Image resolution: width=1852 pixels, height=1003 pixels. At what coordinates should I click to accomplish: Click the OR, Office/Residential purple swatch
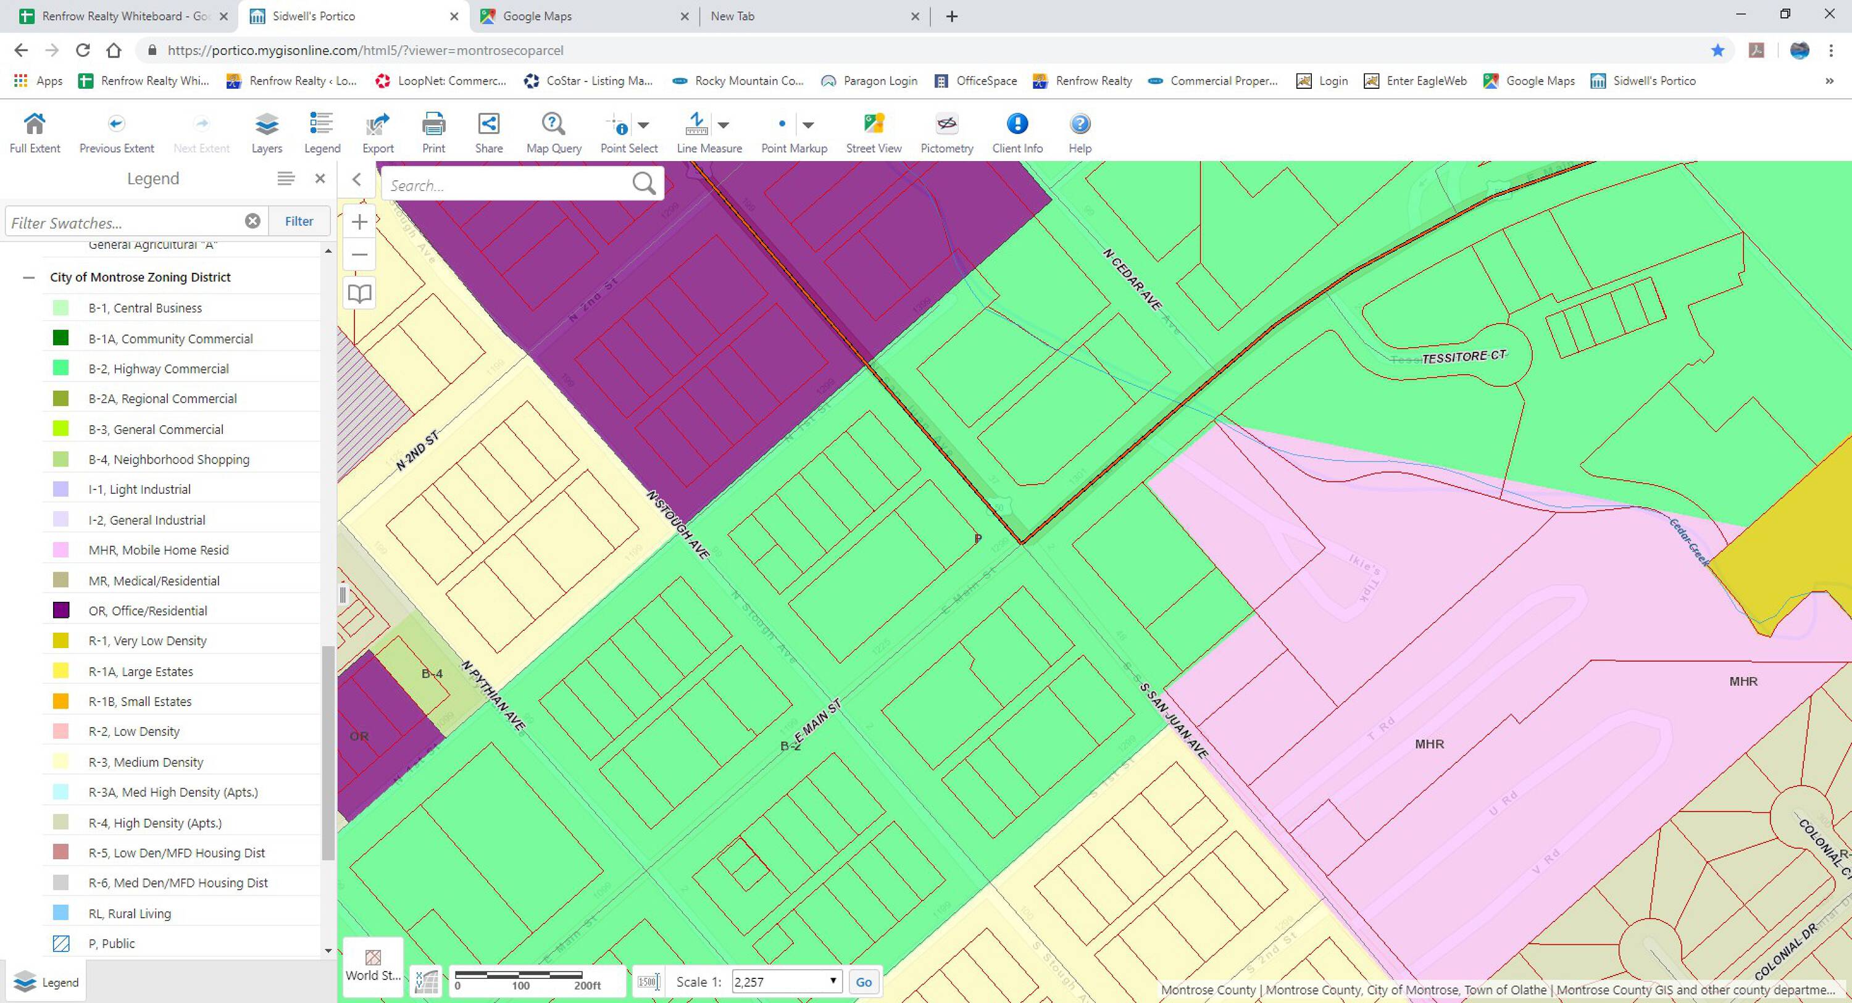tap(61, 610)
